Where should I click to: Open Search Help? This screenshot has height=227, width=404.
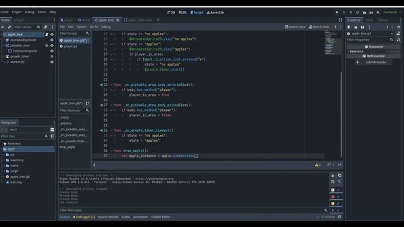(319, 26)
